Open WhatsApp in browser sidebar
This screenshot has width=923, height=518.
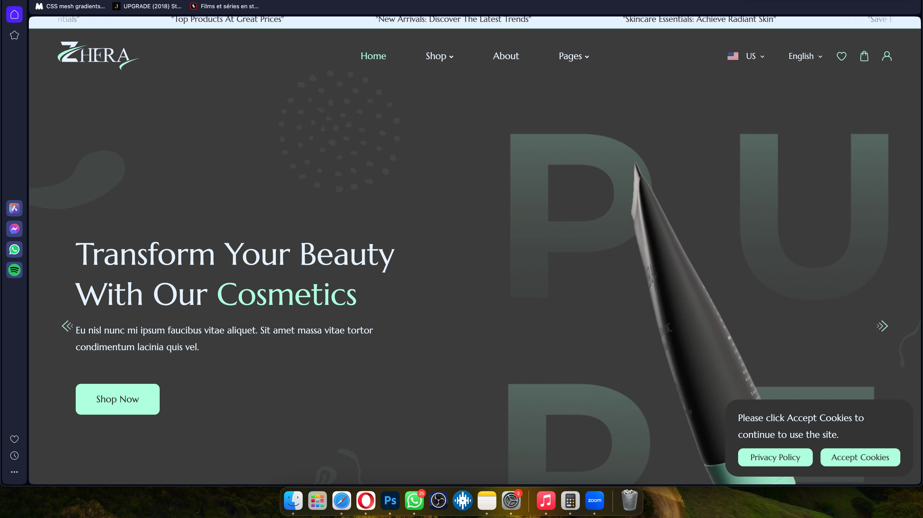(14, 249)
